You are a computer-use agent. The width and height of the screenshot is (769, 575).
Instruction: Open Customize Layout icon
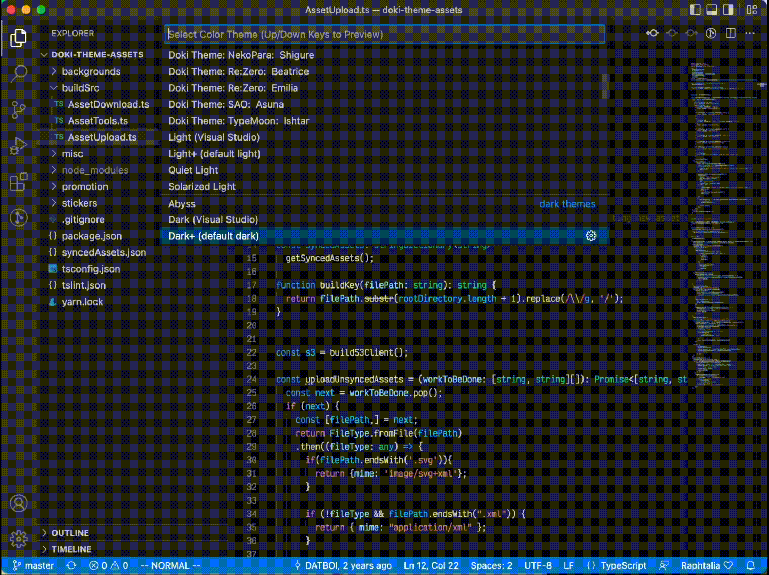[751, 10]
